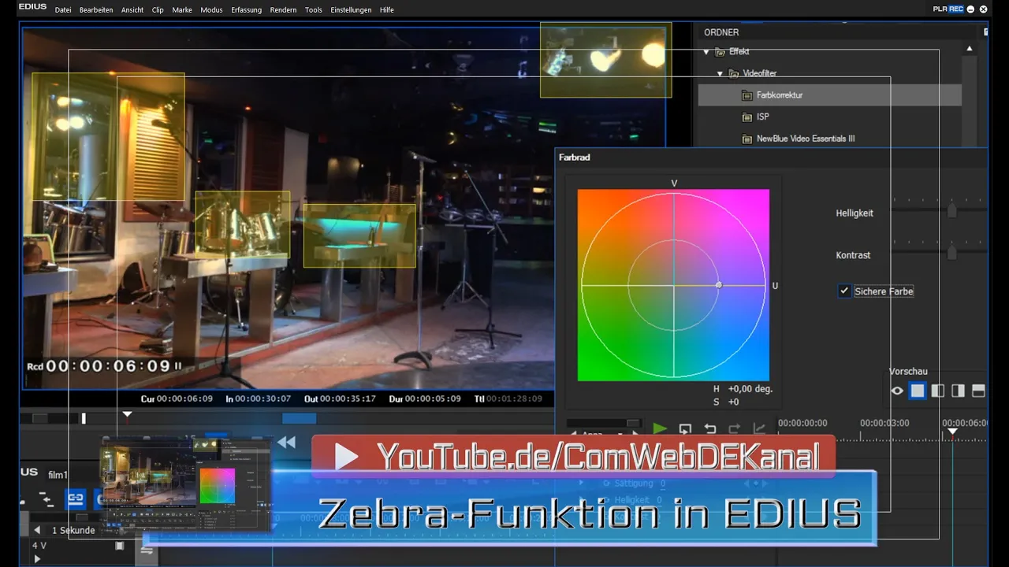Toggle the 4 V track lock icon
1009x567 pixels.
120,546
